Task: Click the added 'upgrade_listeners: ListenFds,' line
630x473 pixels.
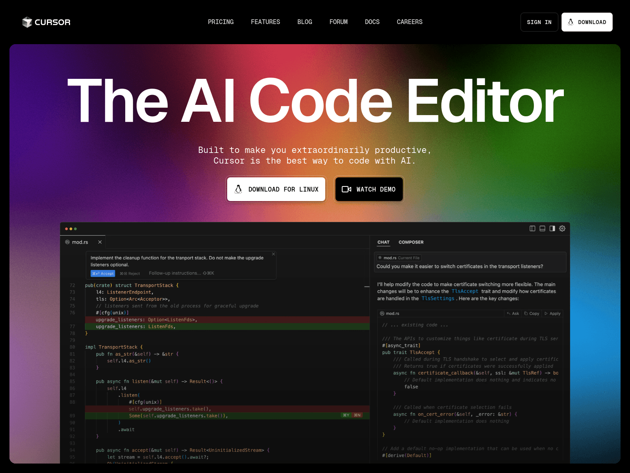Action: (x=227, y=326)
